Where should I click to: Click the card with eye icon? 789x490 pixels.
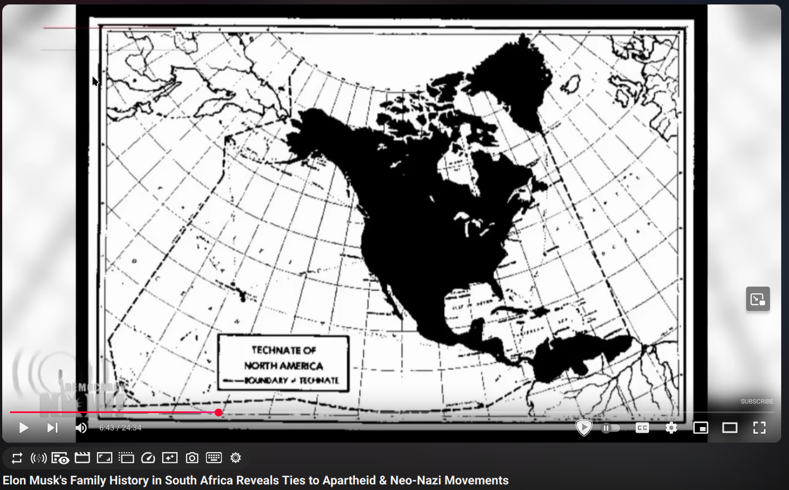click(x=60, y=458)
